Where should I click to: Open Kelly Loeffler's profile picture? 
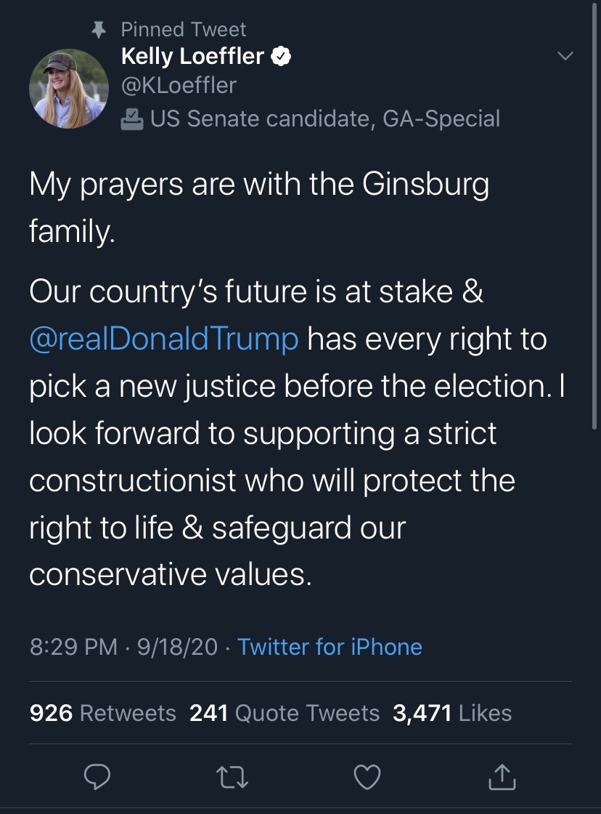coord(69,89)
